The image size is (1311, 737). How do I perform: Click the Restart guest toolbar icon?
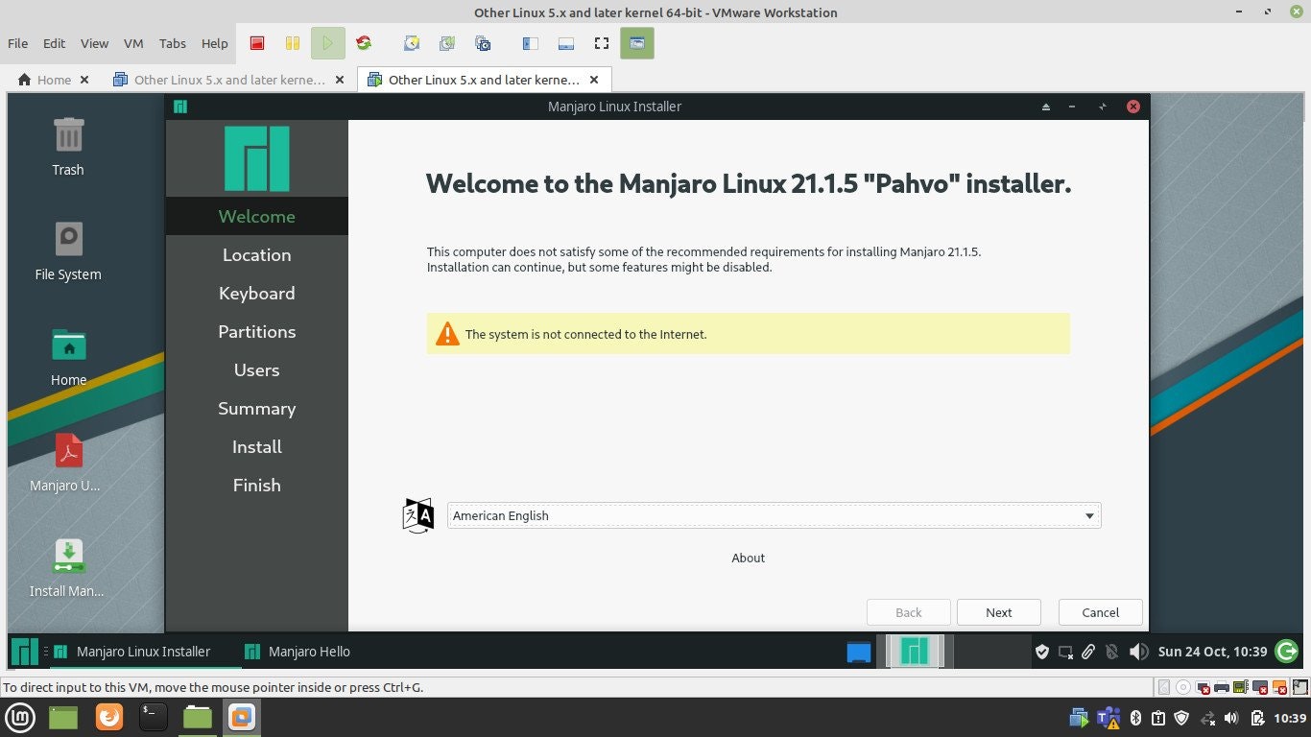[363, 43]
